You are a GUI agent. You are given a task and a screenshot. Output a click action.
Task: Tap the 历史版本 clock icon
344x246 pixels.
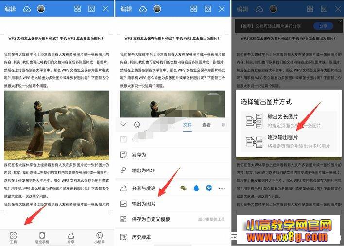coord(123,237)
